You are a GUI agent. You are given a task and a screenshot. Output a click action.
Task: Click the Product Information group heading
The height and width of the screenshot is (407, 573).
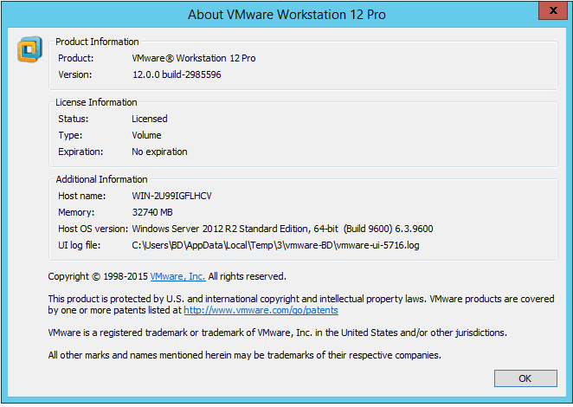point(97,42)
